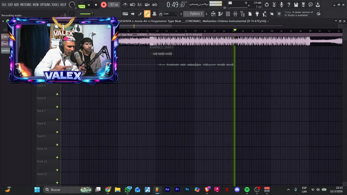
Task: Open the FILE menu
Action: pos(4,5)
